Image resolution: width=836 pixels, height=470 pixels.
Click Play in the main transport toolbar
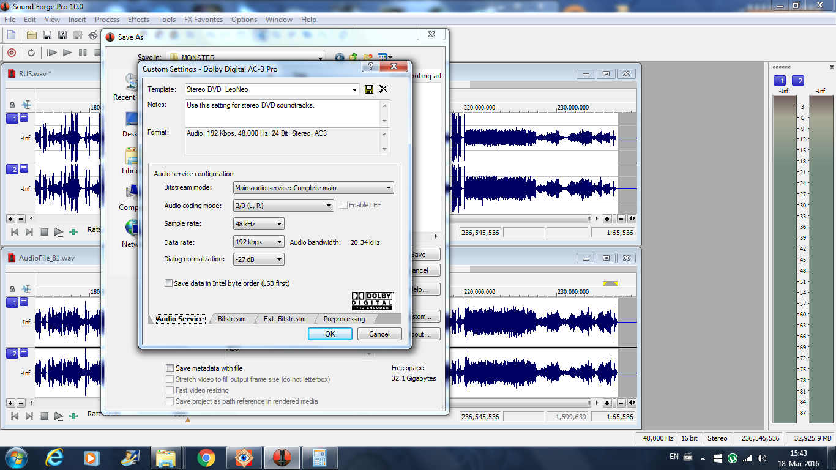[67, 53]
